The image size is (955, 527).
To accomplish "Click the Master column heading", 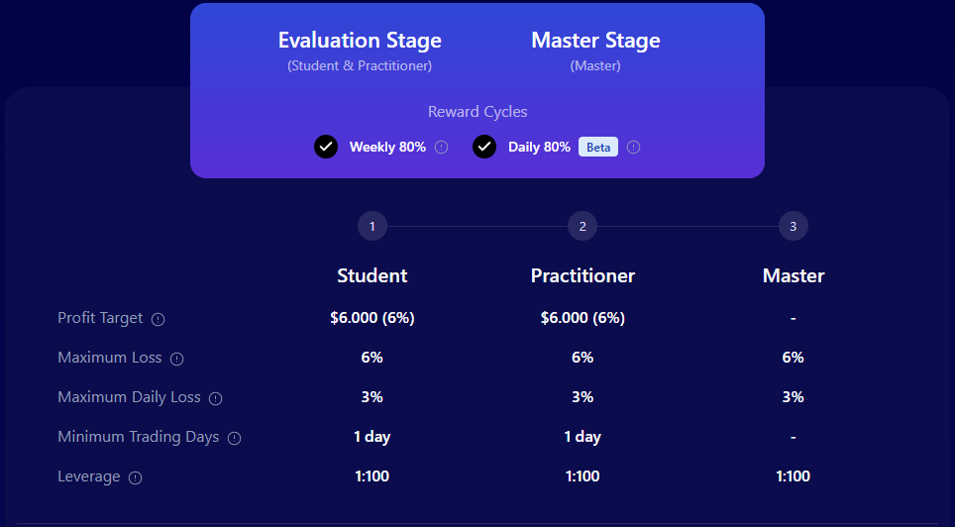I will point(794,275).
